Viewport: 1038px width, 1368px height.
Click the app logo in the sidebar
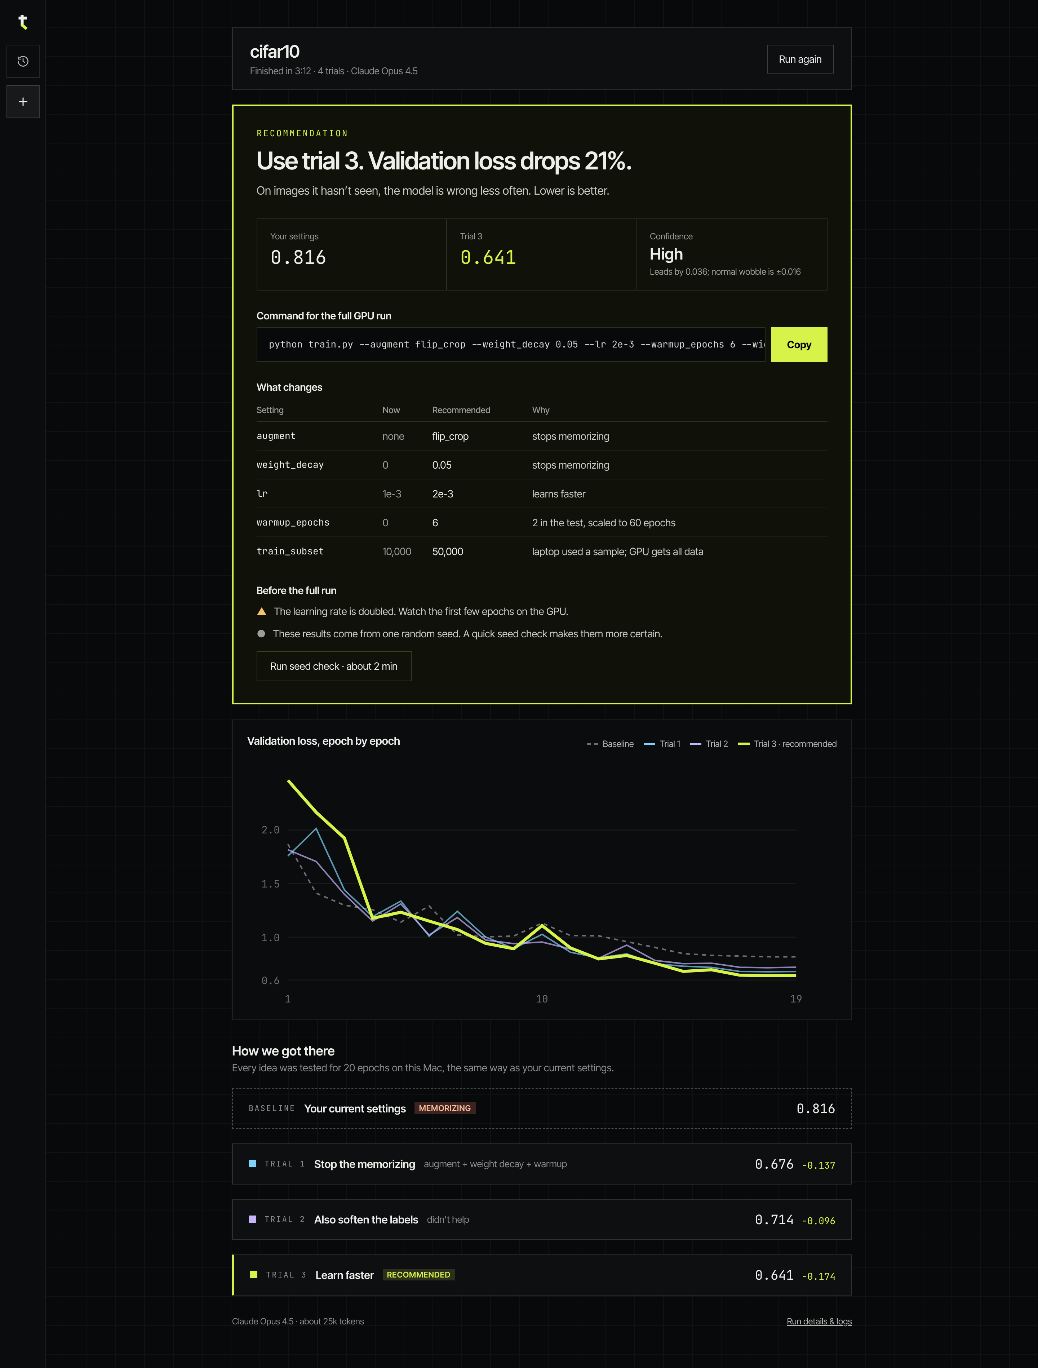click(23, 22)
